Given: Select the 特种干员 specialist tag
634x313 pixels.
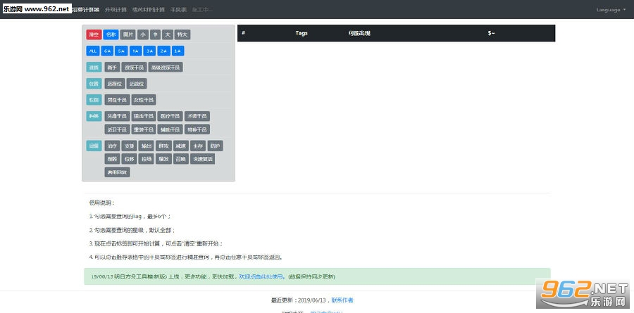Looking at the screenshot, I should 197,129.
